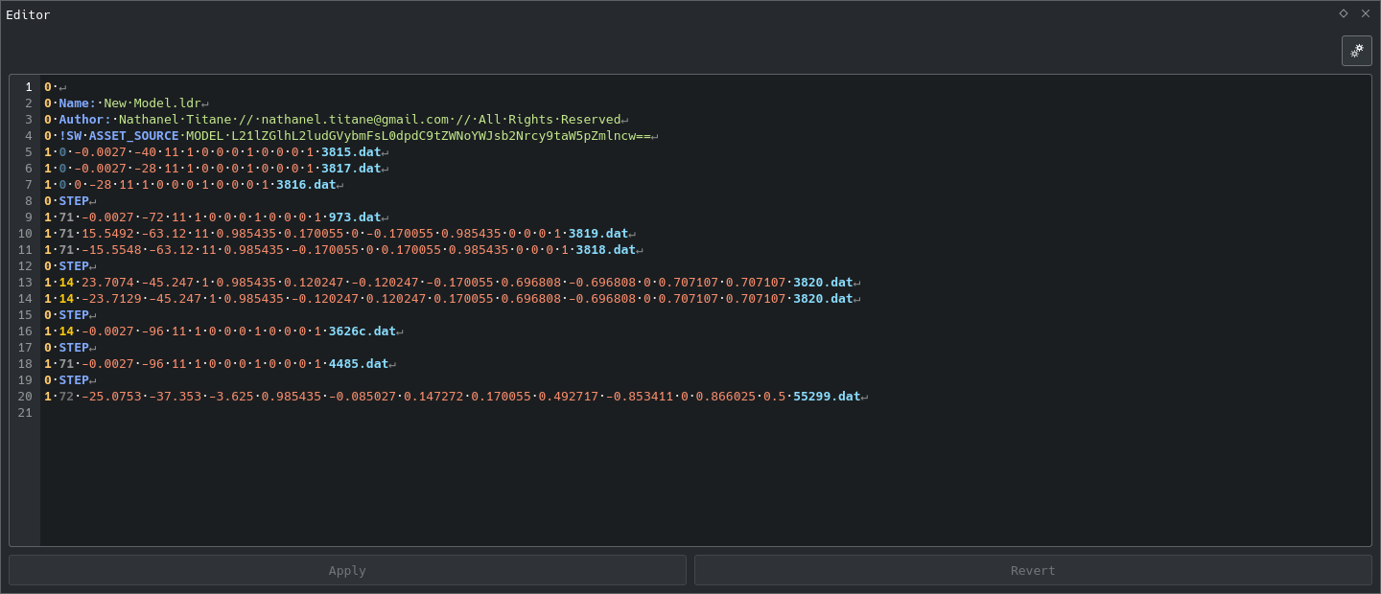1381x594 pixels.
Task: Click the 3819.dat part reference
Action: pos(598,234)
